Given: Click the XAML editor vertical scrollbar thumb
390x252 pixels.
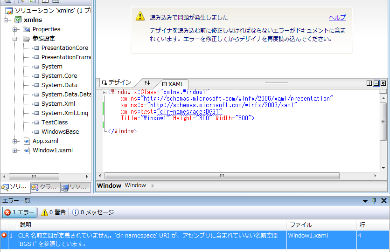Looking at the screenshot, I should [x=383, y=122].
